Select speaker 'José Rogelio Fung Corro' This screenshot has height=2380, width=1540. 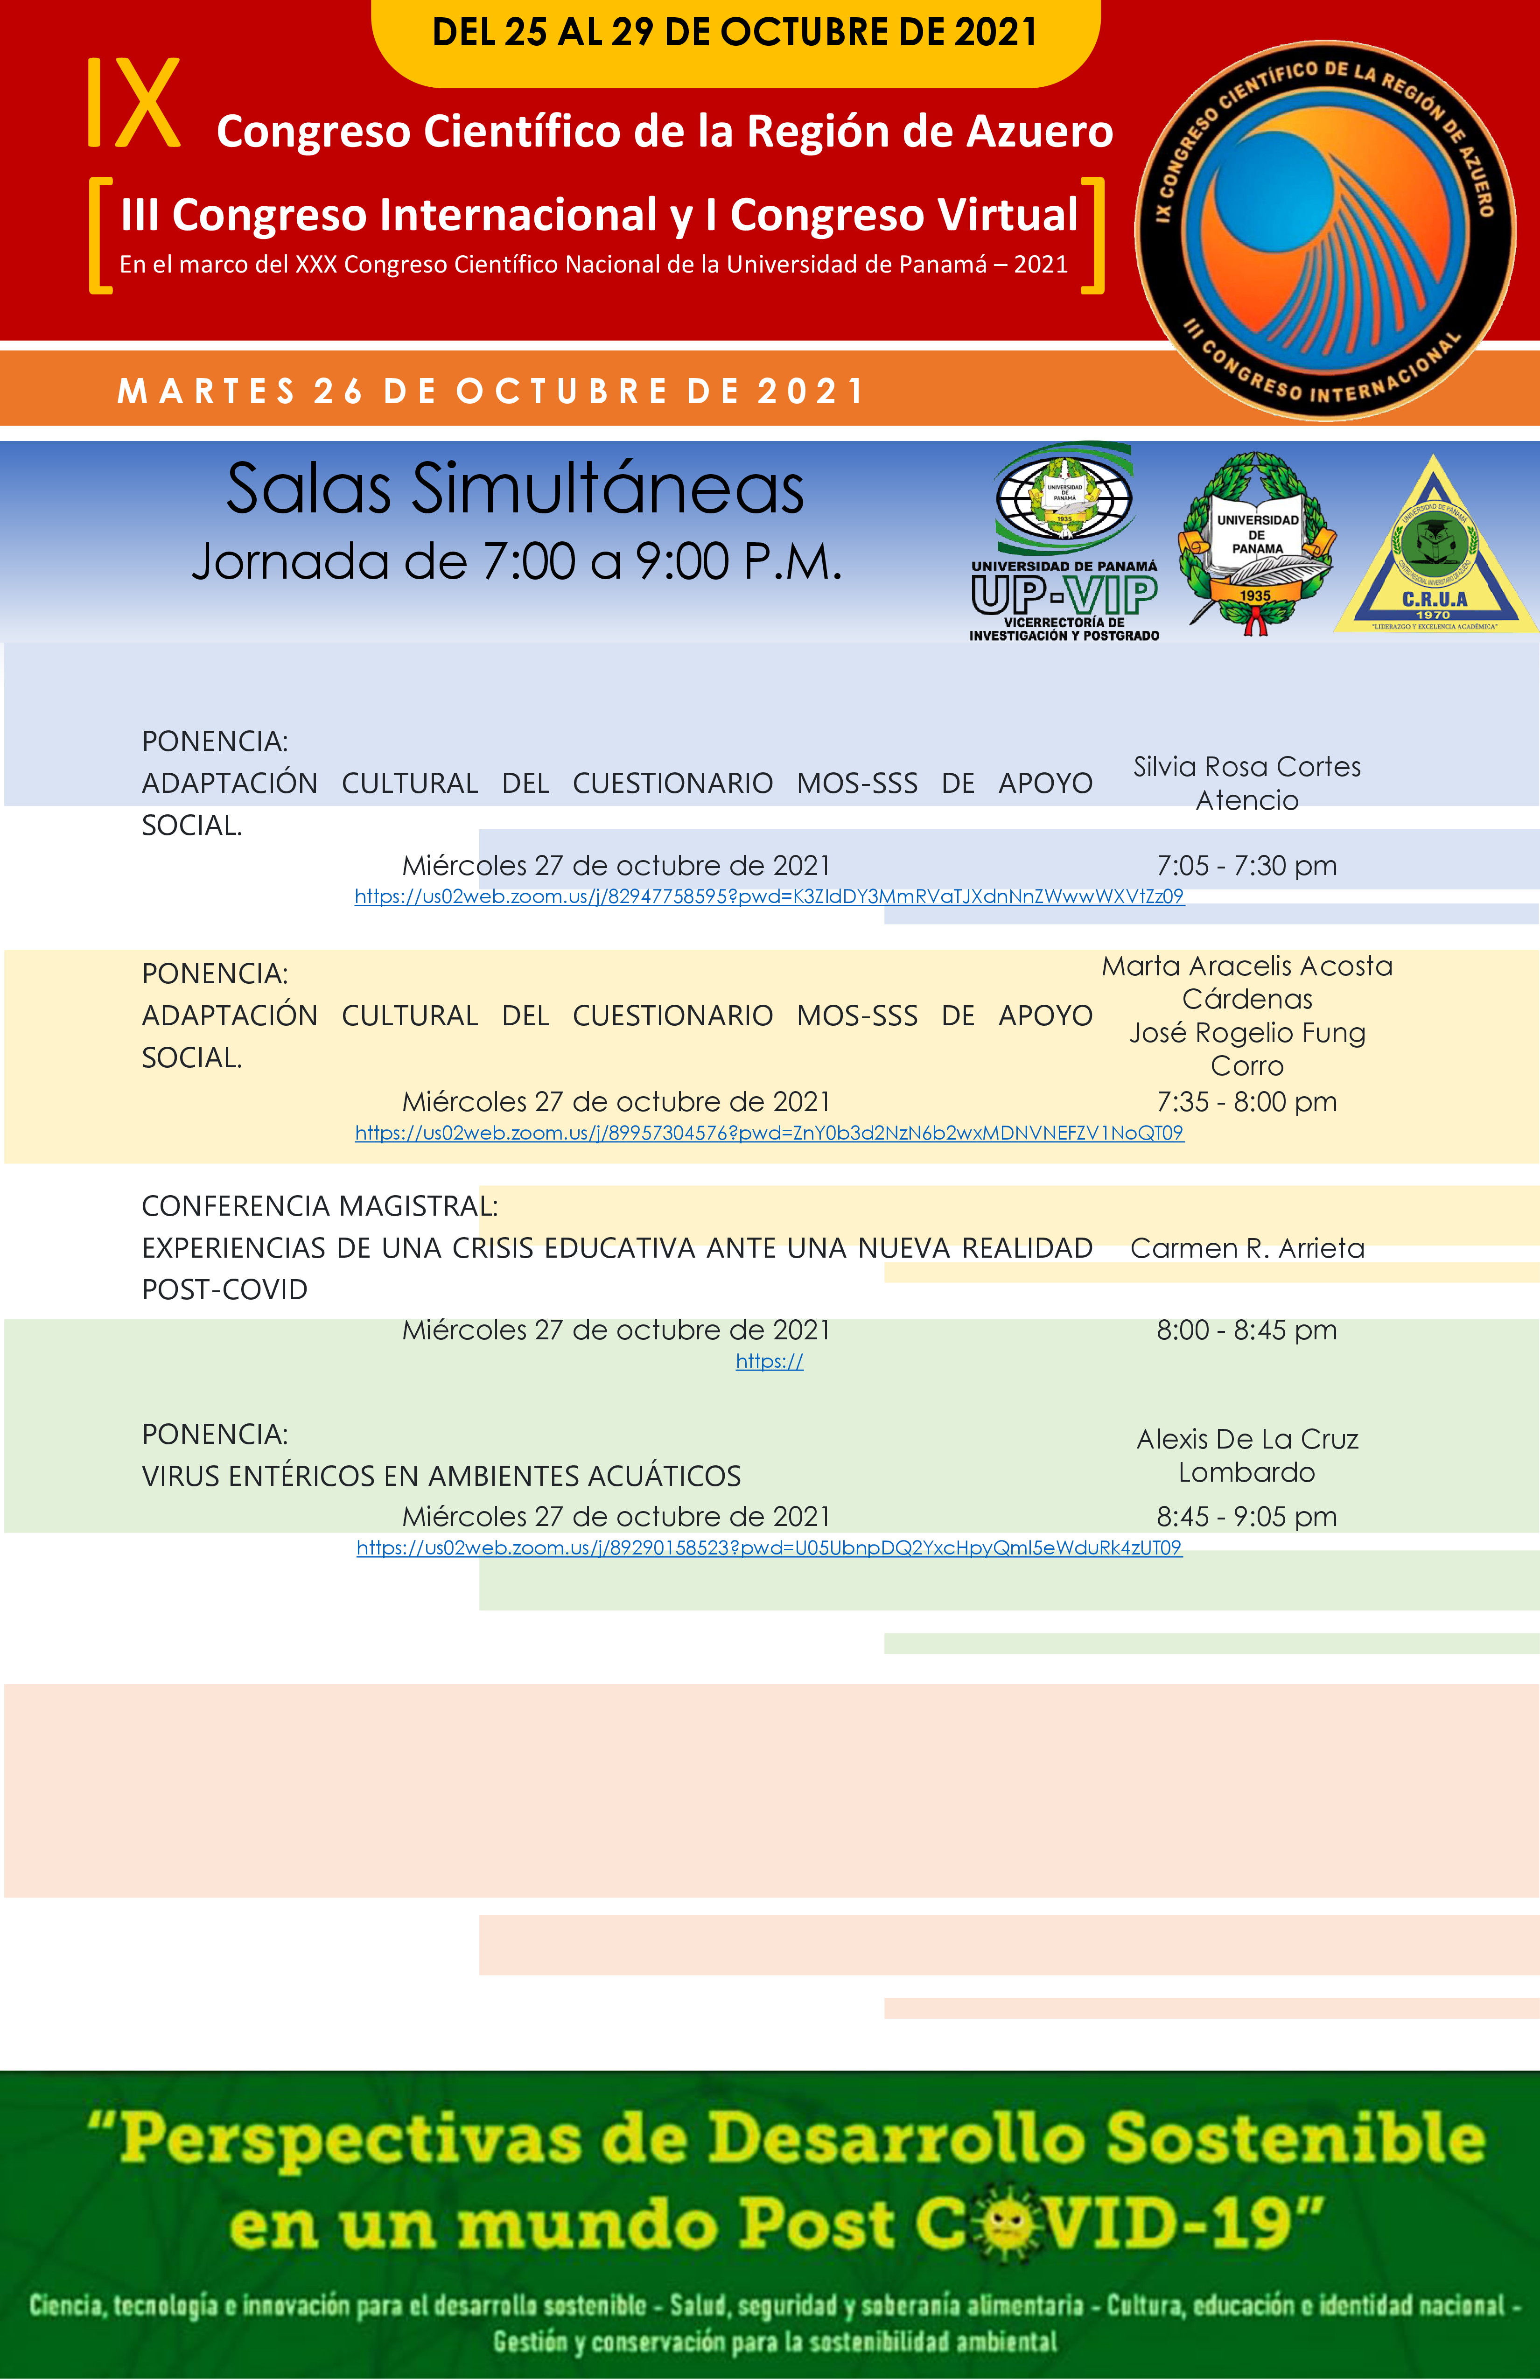point(1247,1049)
